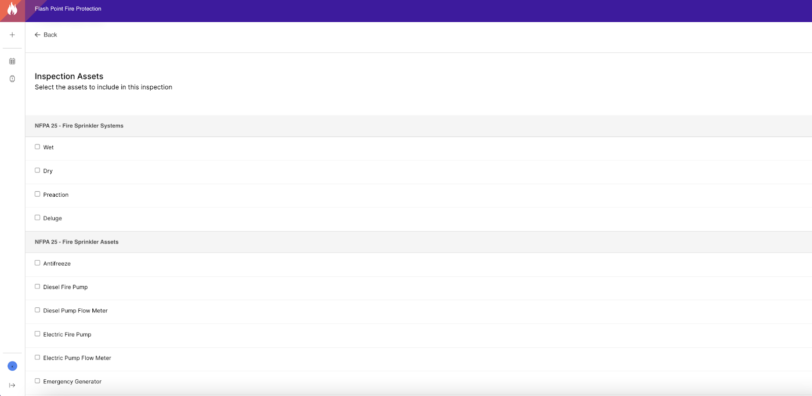This screenshot has width=812, height=396.
Task: Click Flash Point Fire Protection title
Action: 68,9
